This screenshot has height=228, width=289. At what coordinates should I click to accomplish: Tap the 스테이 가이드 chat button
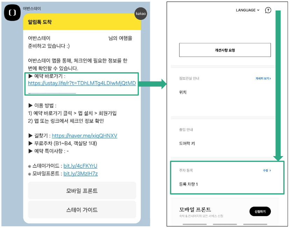click(82, 209)
